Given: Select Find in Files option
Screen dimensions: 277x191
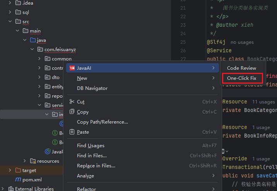Looking at the screenshot, I should coord(92,156).
